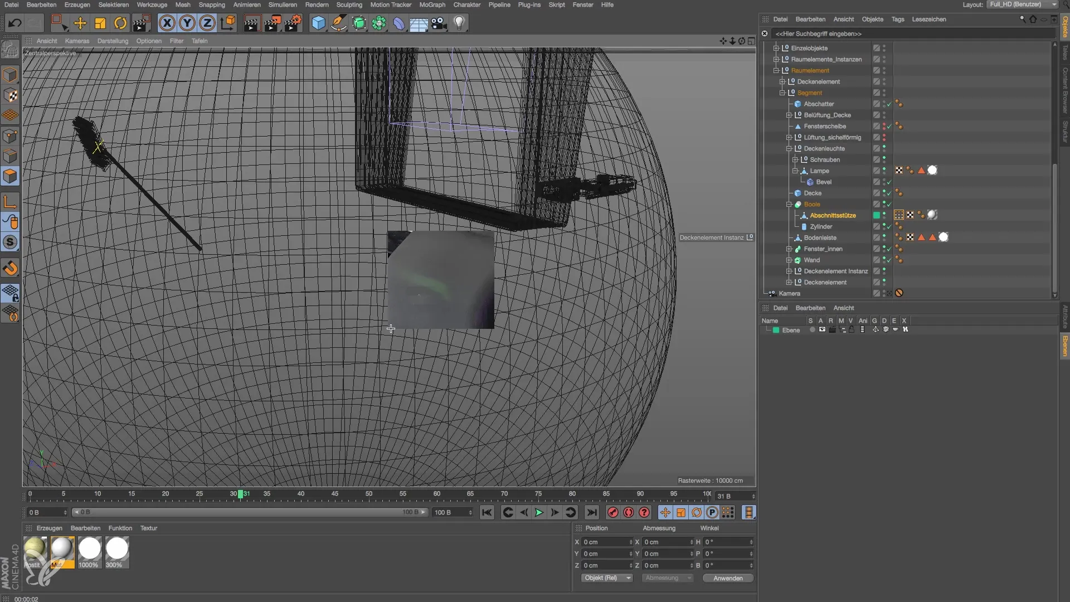Screen dimensions: 1070x602
Task: Add a camera object icon
Action: click(439, 23)
